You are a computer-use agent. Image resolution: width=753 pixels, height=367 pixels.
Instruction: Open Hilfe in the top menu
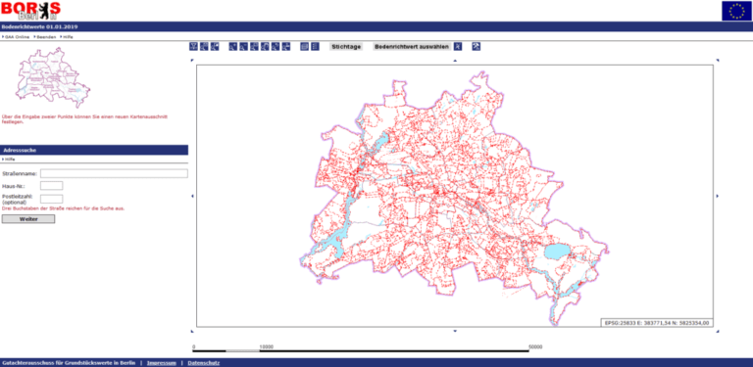pyautogui.click(x=69, y=37)
